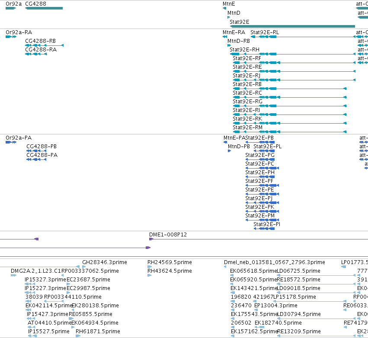Select the MtnD gene label
The width and height of the screenshot is (368, 338).
(x=234, y=13)
